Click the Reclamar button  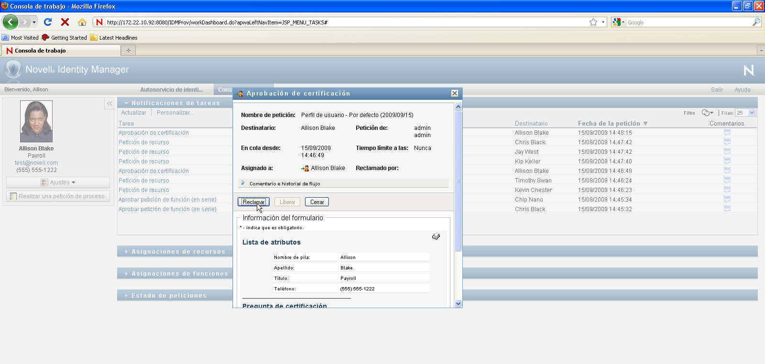point(253,202)
